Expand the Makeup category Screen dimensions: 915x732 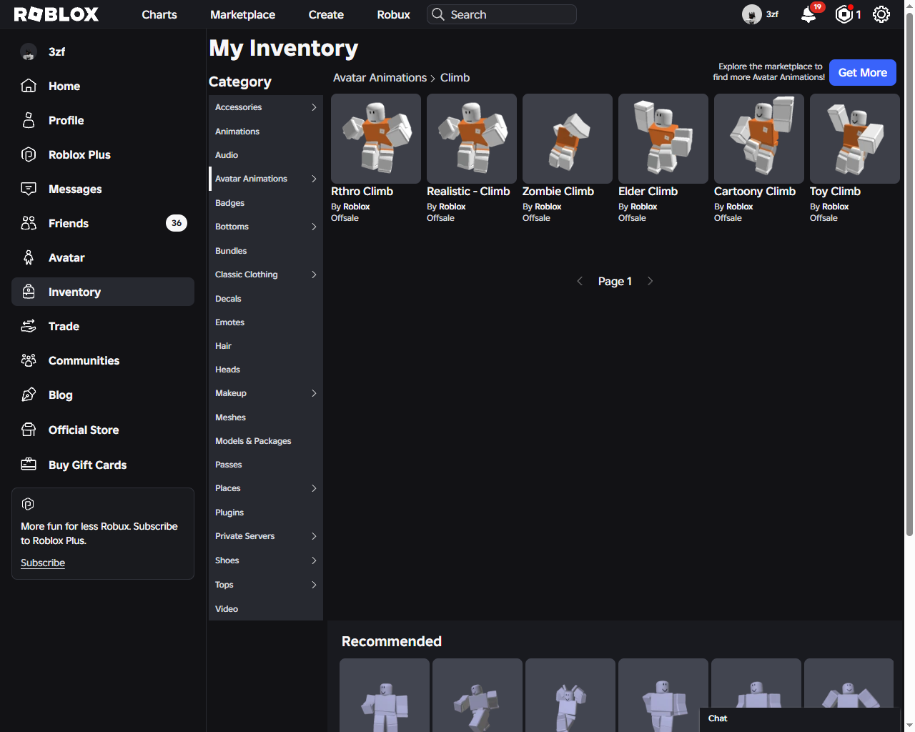point(314,393)
